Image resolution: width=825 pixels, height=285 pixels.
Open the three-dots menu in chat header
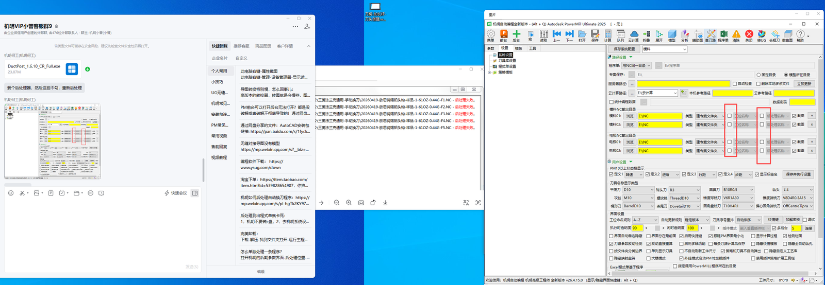tap(295, 26)
